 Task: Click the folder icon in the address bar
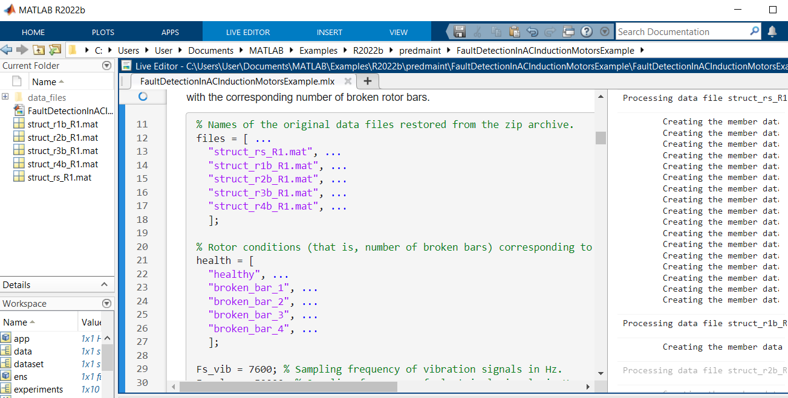pyautogui.click(x=73, y=50)
